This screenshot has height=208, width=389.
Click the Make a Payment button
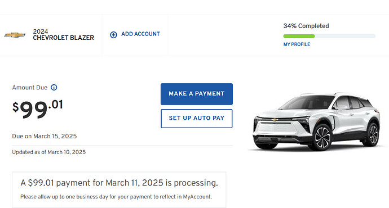tap(197, 94)
